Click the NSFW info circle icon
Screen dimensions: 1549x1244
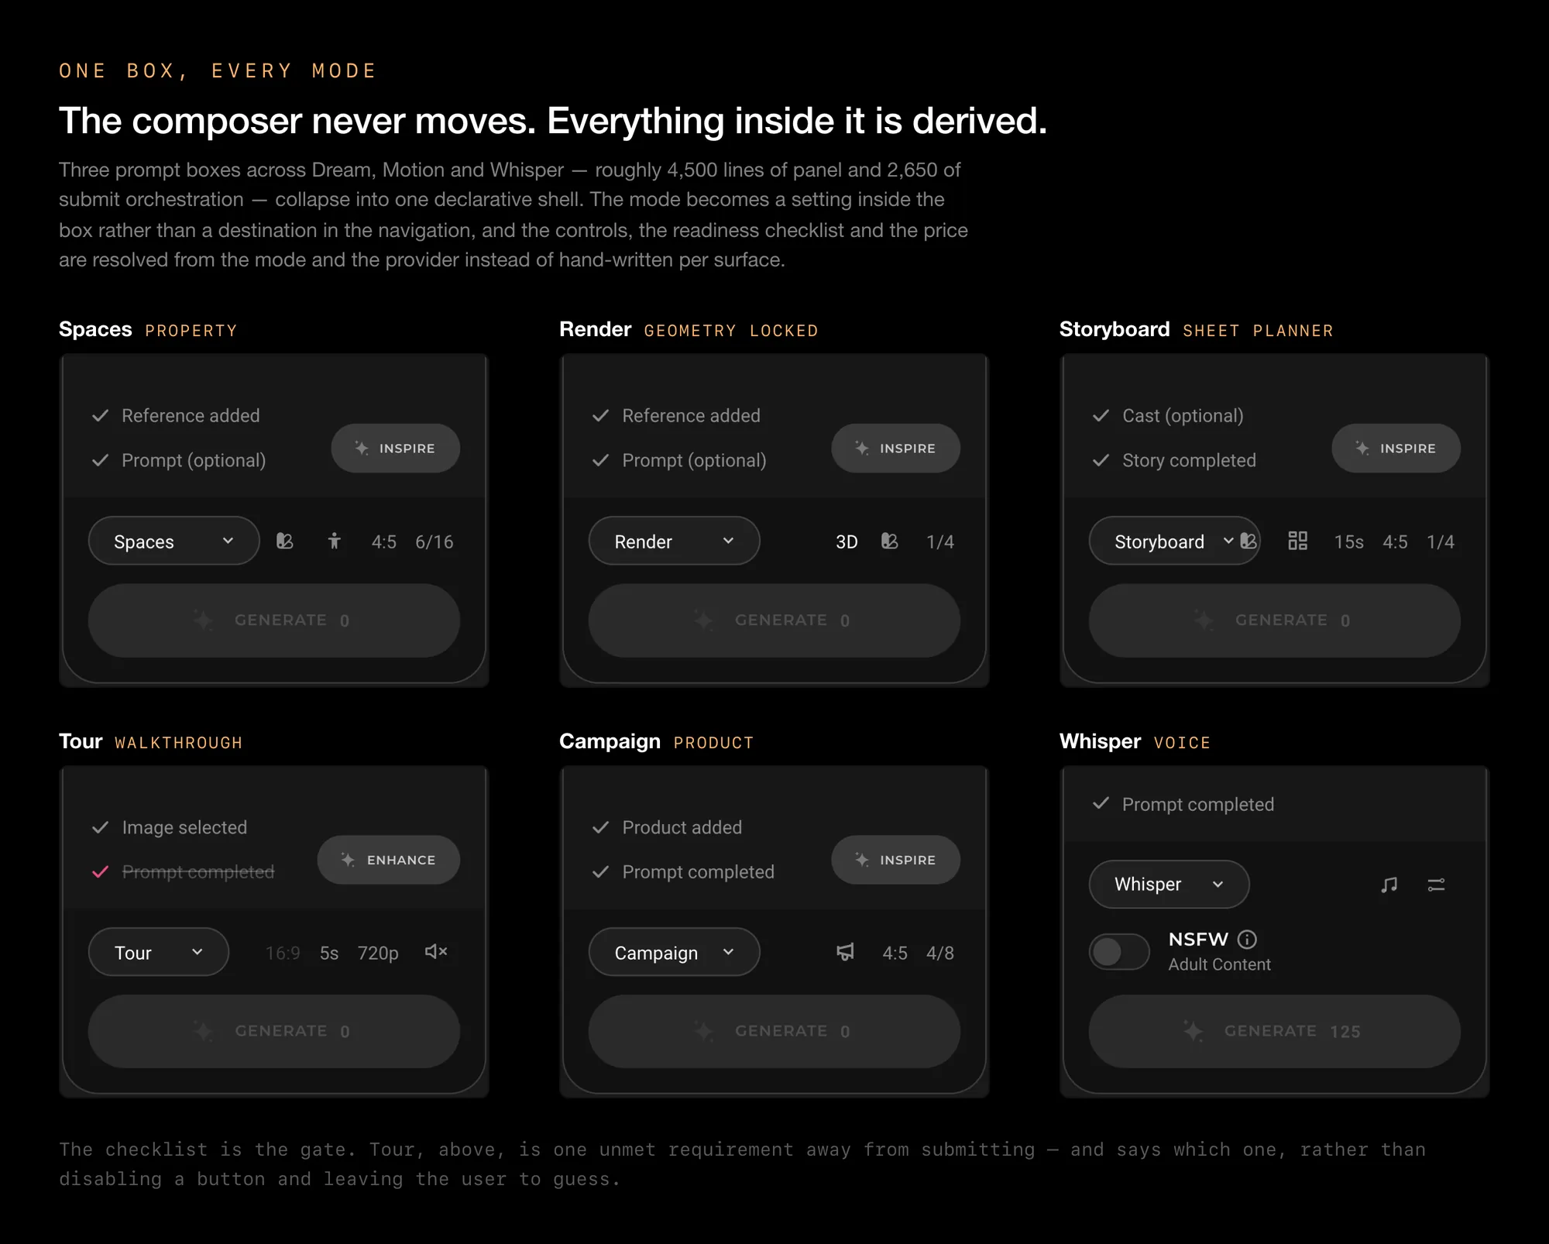(1247, 940)
